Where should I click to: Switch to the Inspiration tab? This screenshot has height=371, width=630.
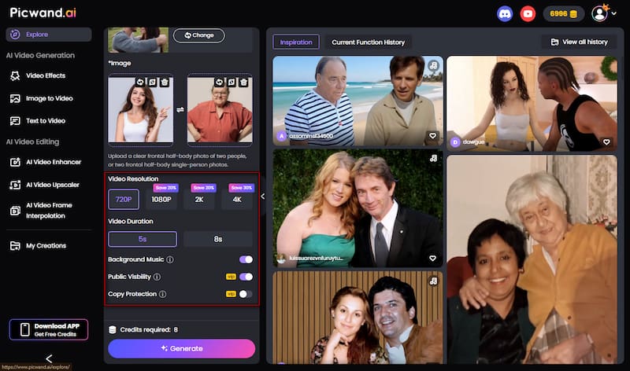pos(296,42)
